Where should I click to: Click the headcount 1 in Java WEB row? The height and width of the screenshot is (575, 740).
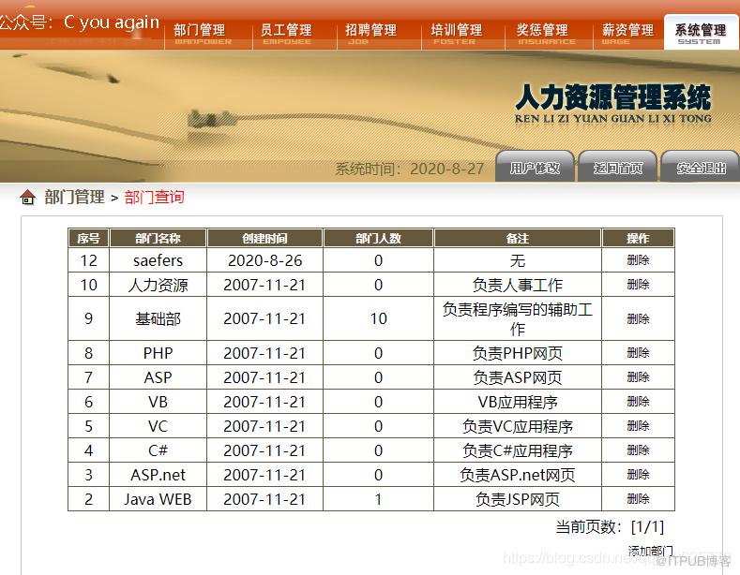click(x=379, y=499)
